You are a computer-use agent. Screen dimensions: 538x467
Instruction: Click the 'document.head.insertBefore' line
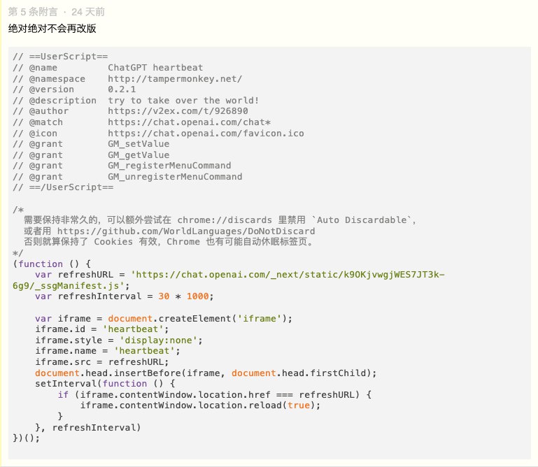coord(206,373)
